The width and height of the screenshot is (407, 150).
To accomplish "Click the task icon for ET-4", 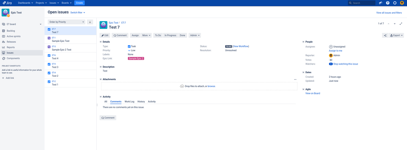I will [49, 73].
